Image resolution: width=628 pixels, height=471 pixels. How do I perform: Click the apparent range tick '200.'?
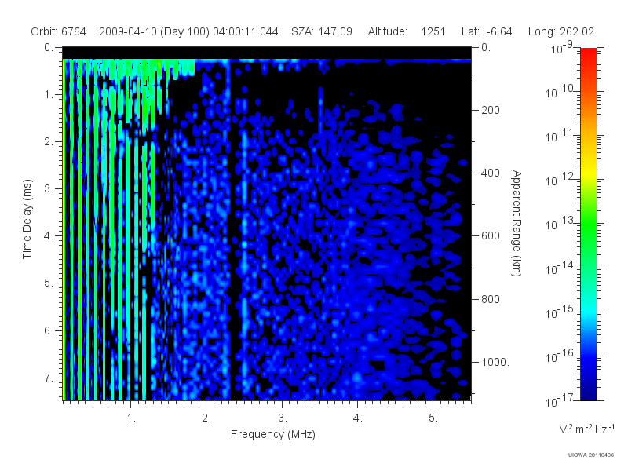coord(492,110)
